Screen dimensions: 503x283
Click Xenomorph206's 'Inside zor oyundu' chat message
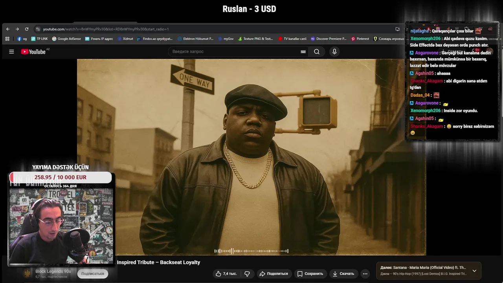444,111
